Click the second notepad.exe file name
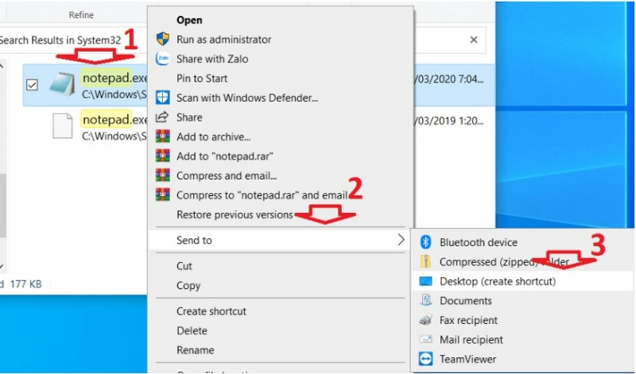This screenshot has width=636, height=374. pyautogui.click(x=114, y=120)
